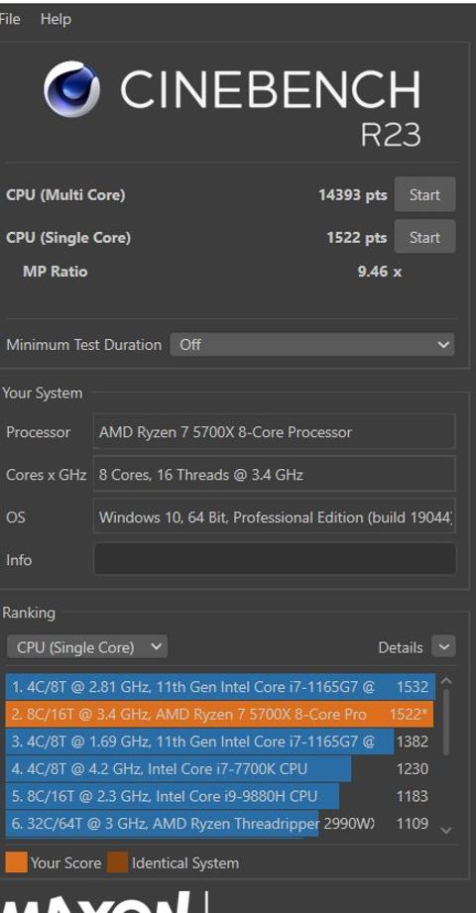The height and width of the screenshot is (913, 476).
Task: Open the Minimum Test Duration dropdown
Action: [311, 345]
